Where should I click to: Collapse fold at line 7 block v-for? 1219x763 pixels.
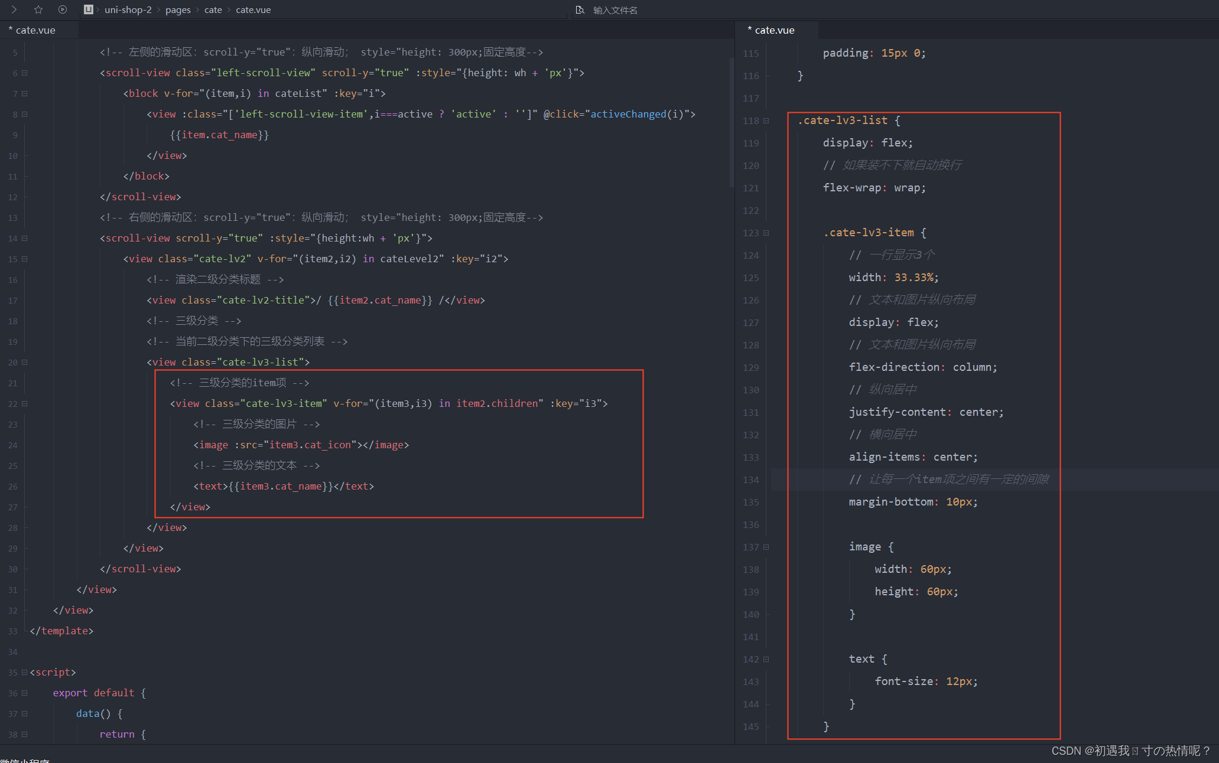pos(25,94)
